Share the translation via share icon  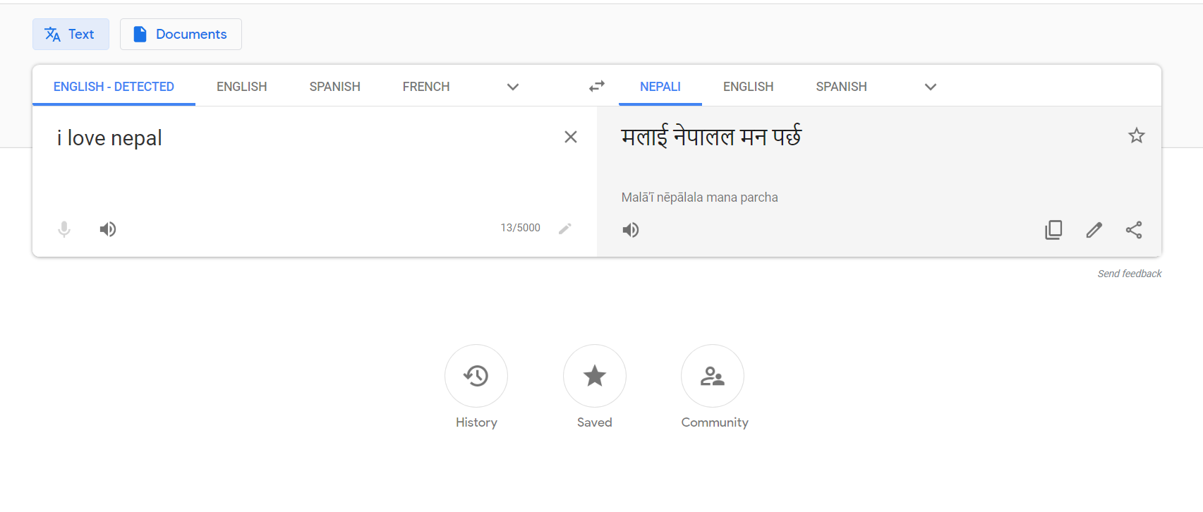[x=1134, y=230]
